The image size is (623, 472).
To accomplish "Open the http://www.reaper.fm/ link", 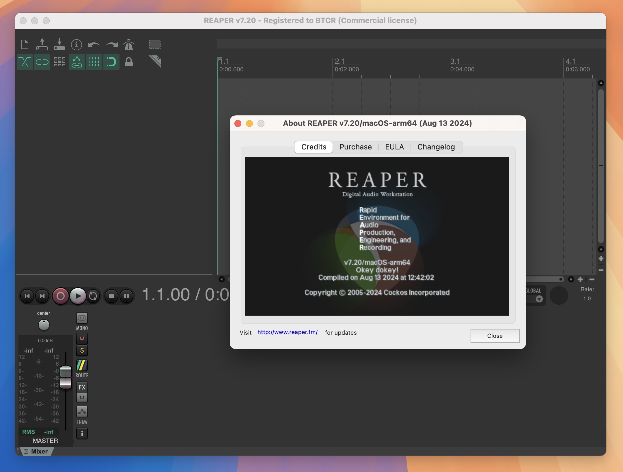I will [x=288, y=332].
